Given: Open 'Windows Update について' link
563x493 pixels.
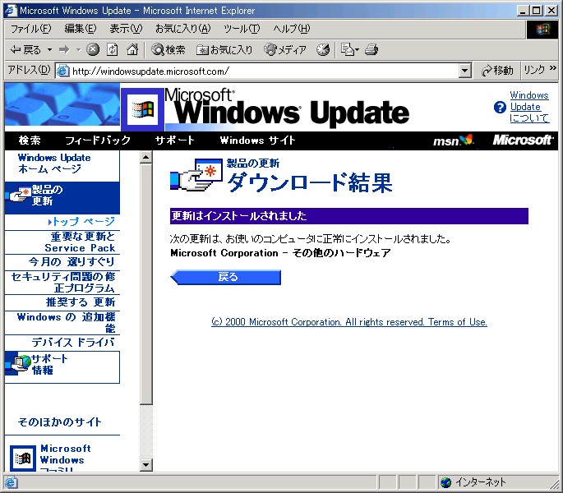Looking at the screenshot, I should coord(529,107).
